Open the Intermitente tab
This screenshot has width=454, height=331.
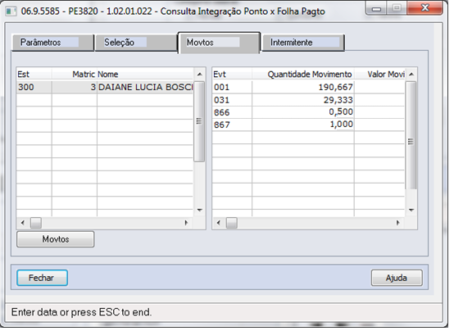[303, 43]
